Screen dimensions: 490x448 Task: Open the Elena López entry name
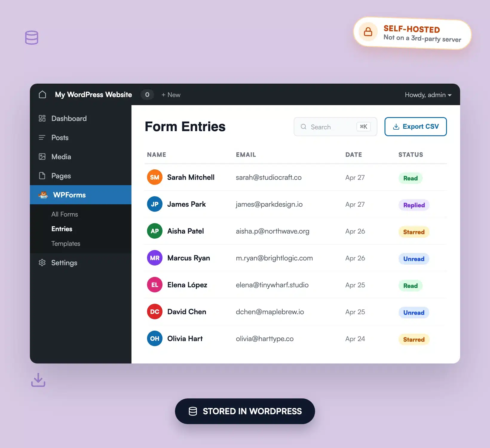(x=187, y=285)
